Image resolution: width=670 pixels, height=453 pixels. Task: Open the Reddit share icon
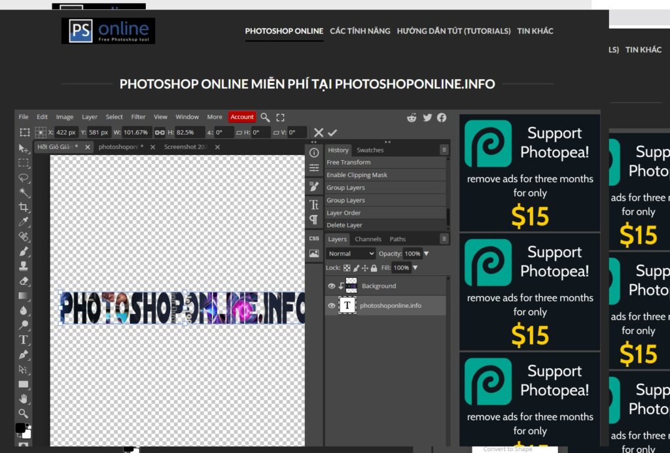coord(412,118)
